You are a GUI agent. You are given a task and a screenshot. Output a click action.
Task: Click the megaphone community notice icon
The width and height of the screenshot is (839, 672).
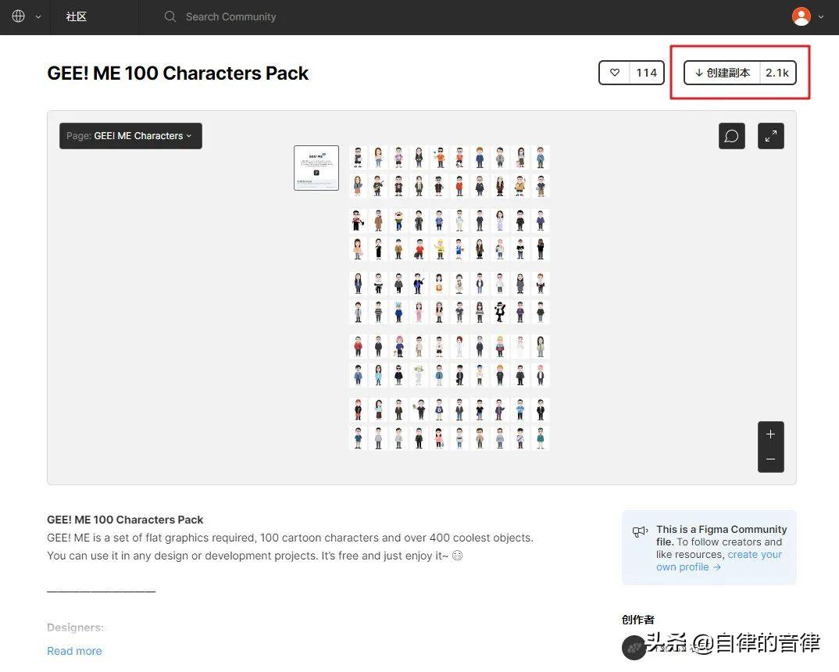(x=641, y=532)
